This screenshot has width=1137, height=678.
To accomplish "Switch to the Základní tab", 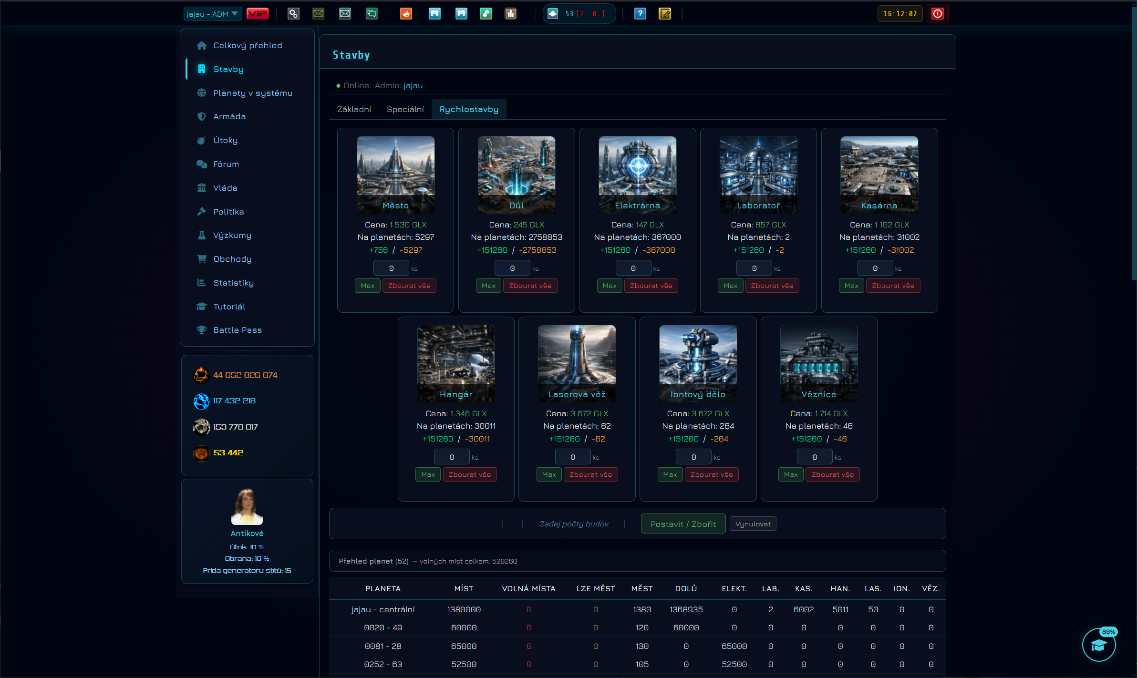I will (354, 109).
